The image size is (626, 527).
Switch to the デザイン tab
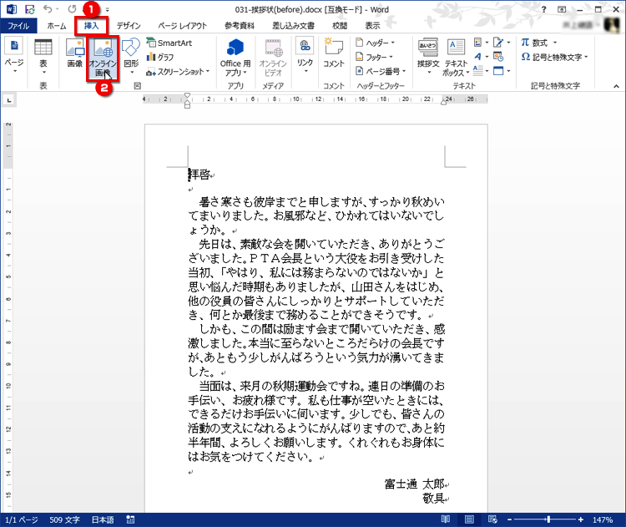click(x=129, y=26)
